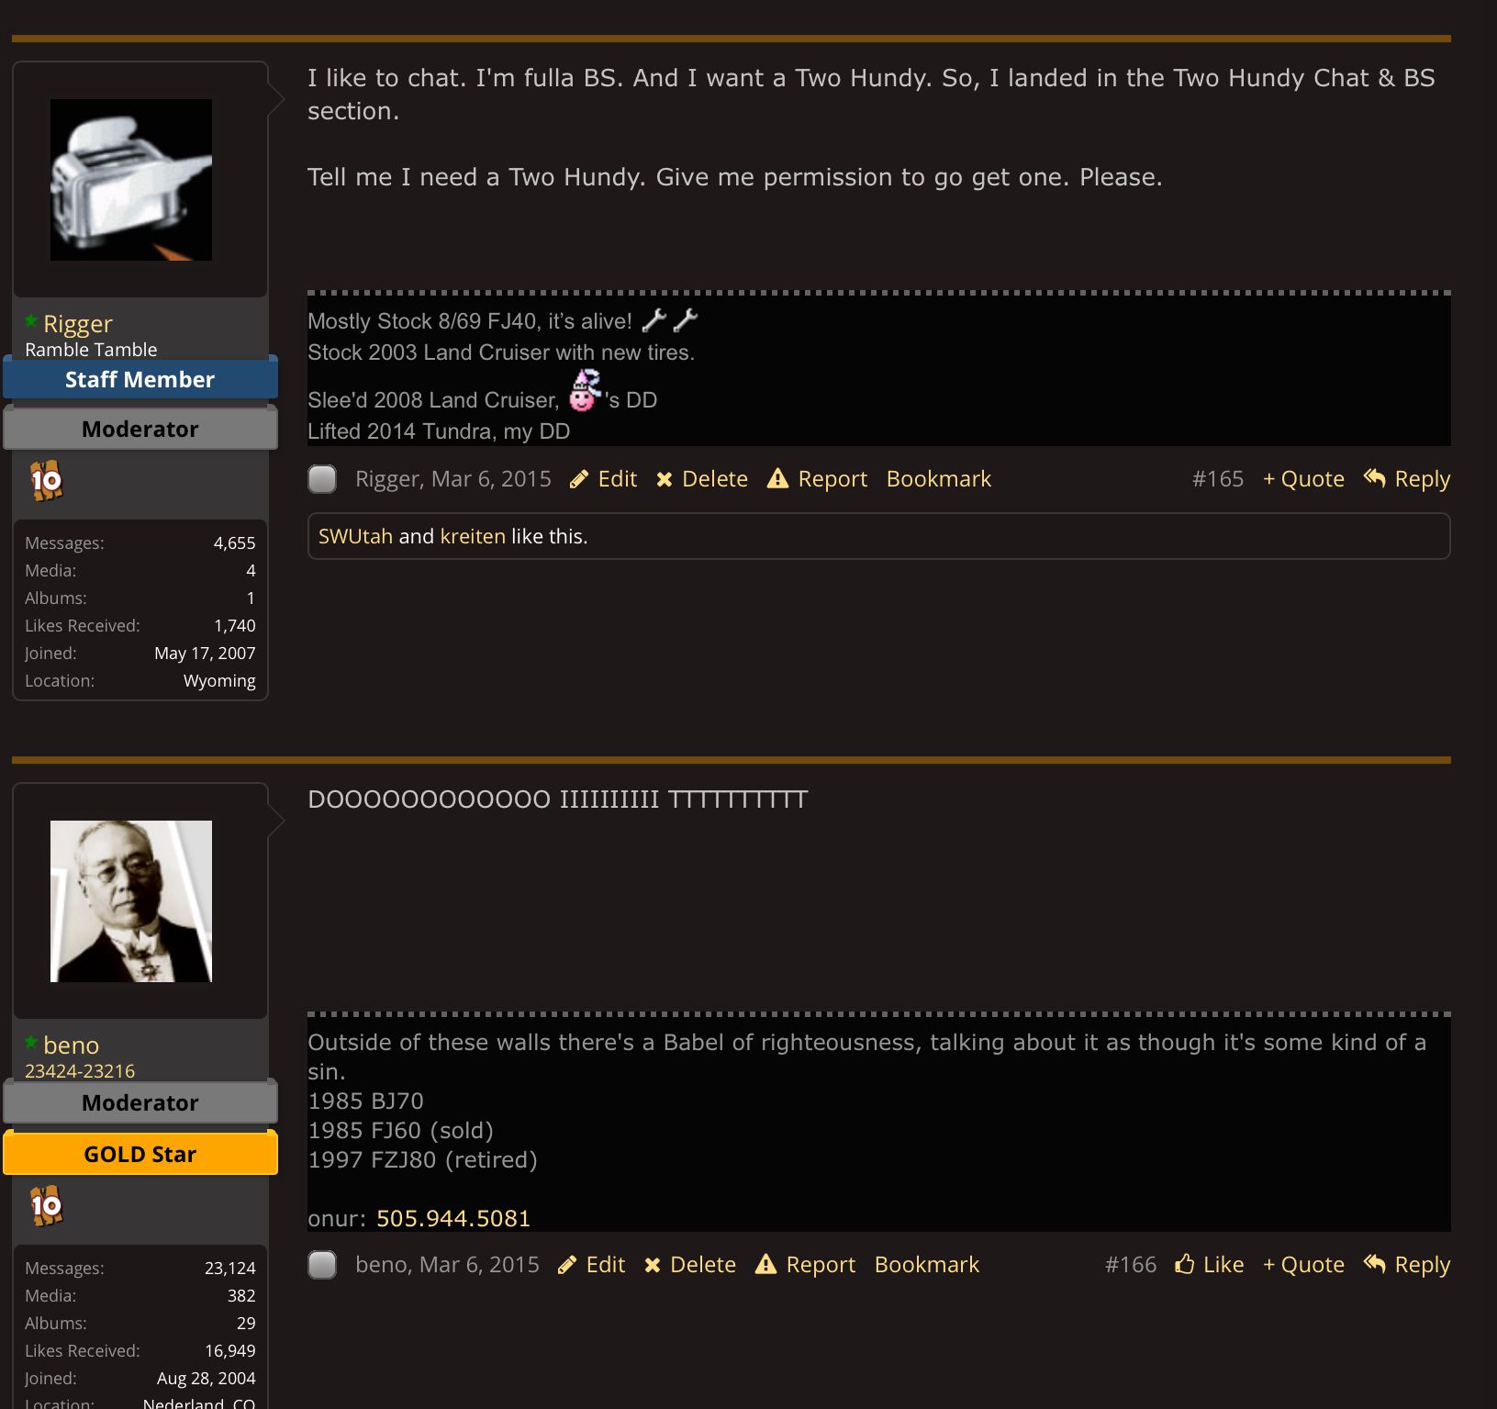
Task: Open Rigger's username profile link
Action: tap(77, 324)
